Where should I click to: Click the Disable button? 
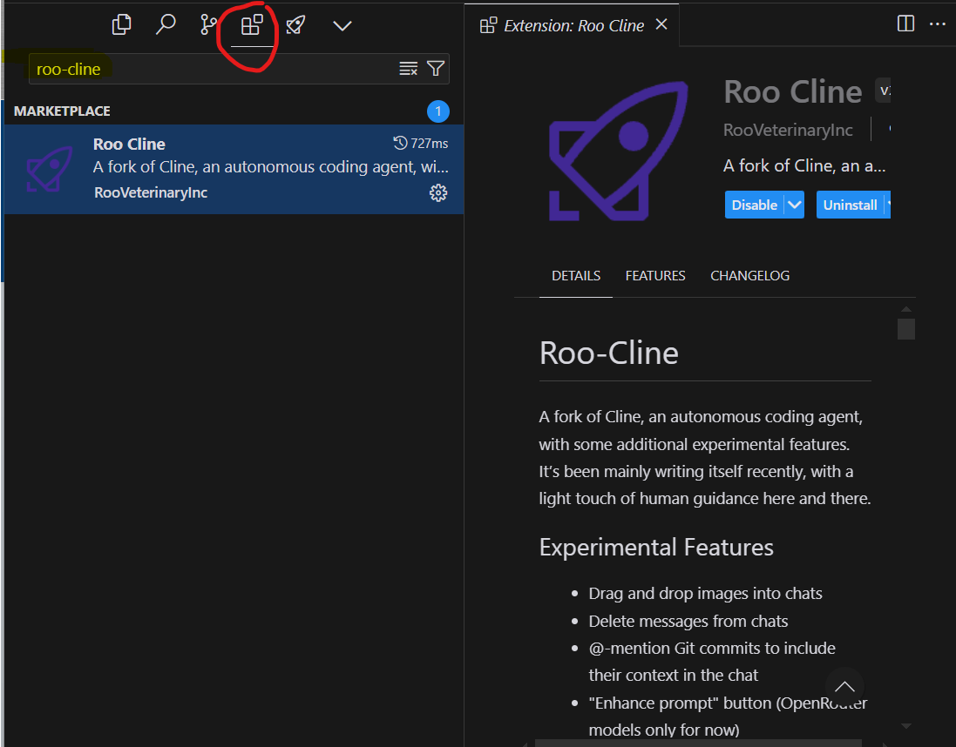pos(754,205)
